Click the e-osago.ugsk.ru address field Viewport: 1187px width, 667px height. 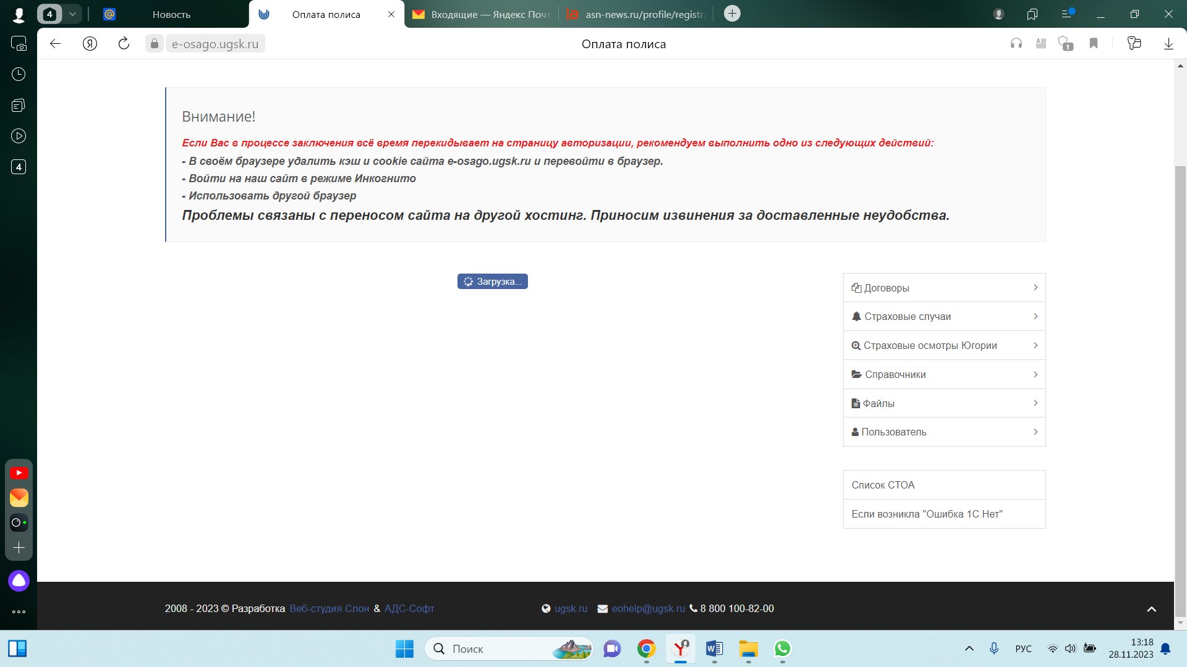coord(215,44)
